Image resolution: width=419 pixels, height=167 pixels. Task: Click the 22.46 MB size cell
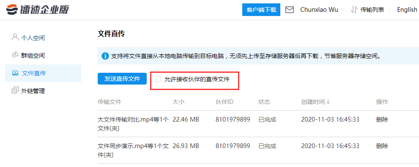(x=186, y=119)
